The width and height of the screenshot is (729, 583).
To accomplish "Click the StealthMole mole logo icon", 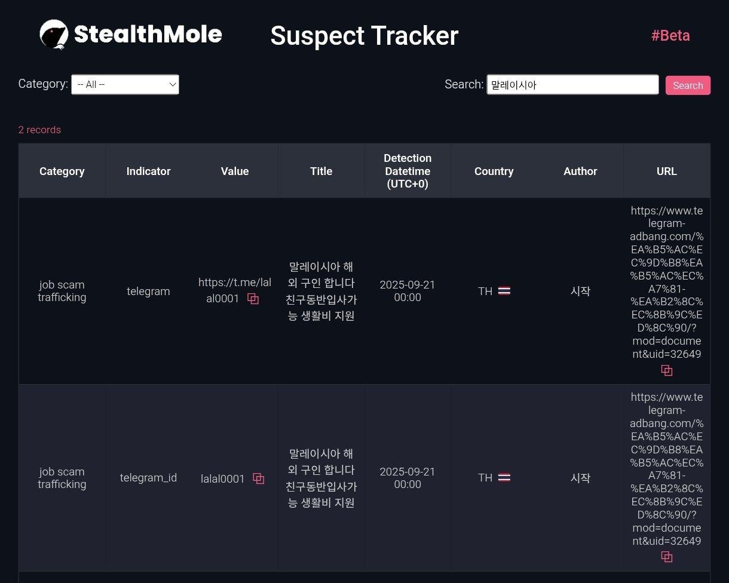I will (54, 35).
